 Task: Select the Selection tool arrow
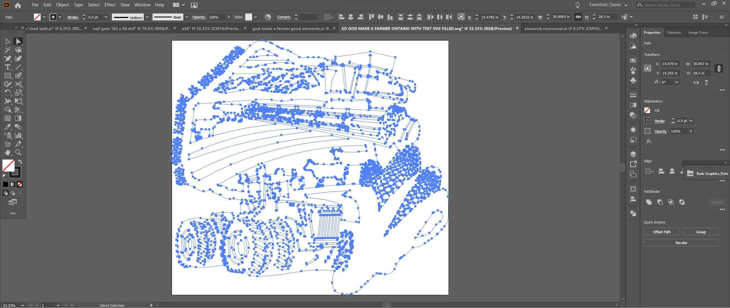(x=8, y=41)
